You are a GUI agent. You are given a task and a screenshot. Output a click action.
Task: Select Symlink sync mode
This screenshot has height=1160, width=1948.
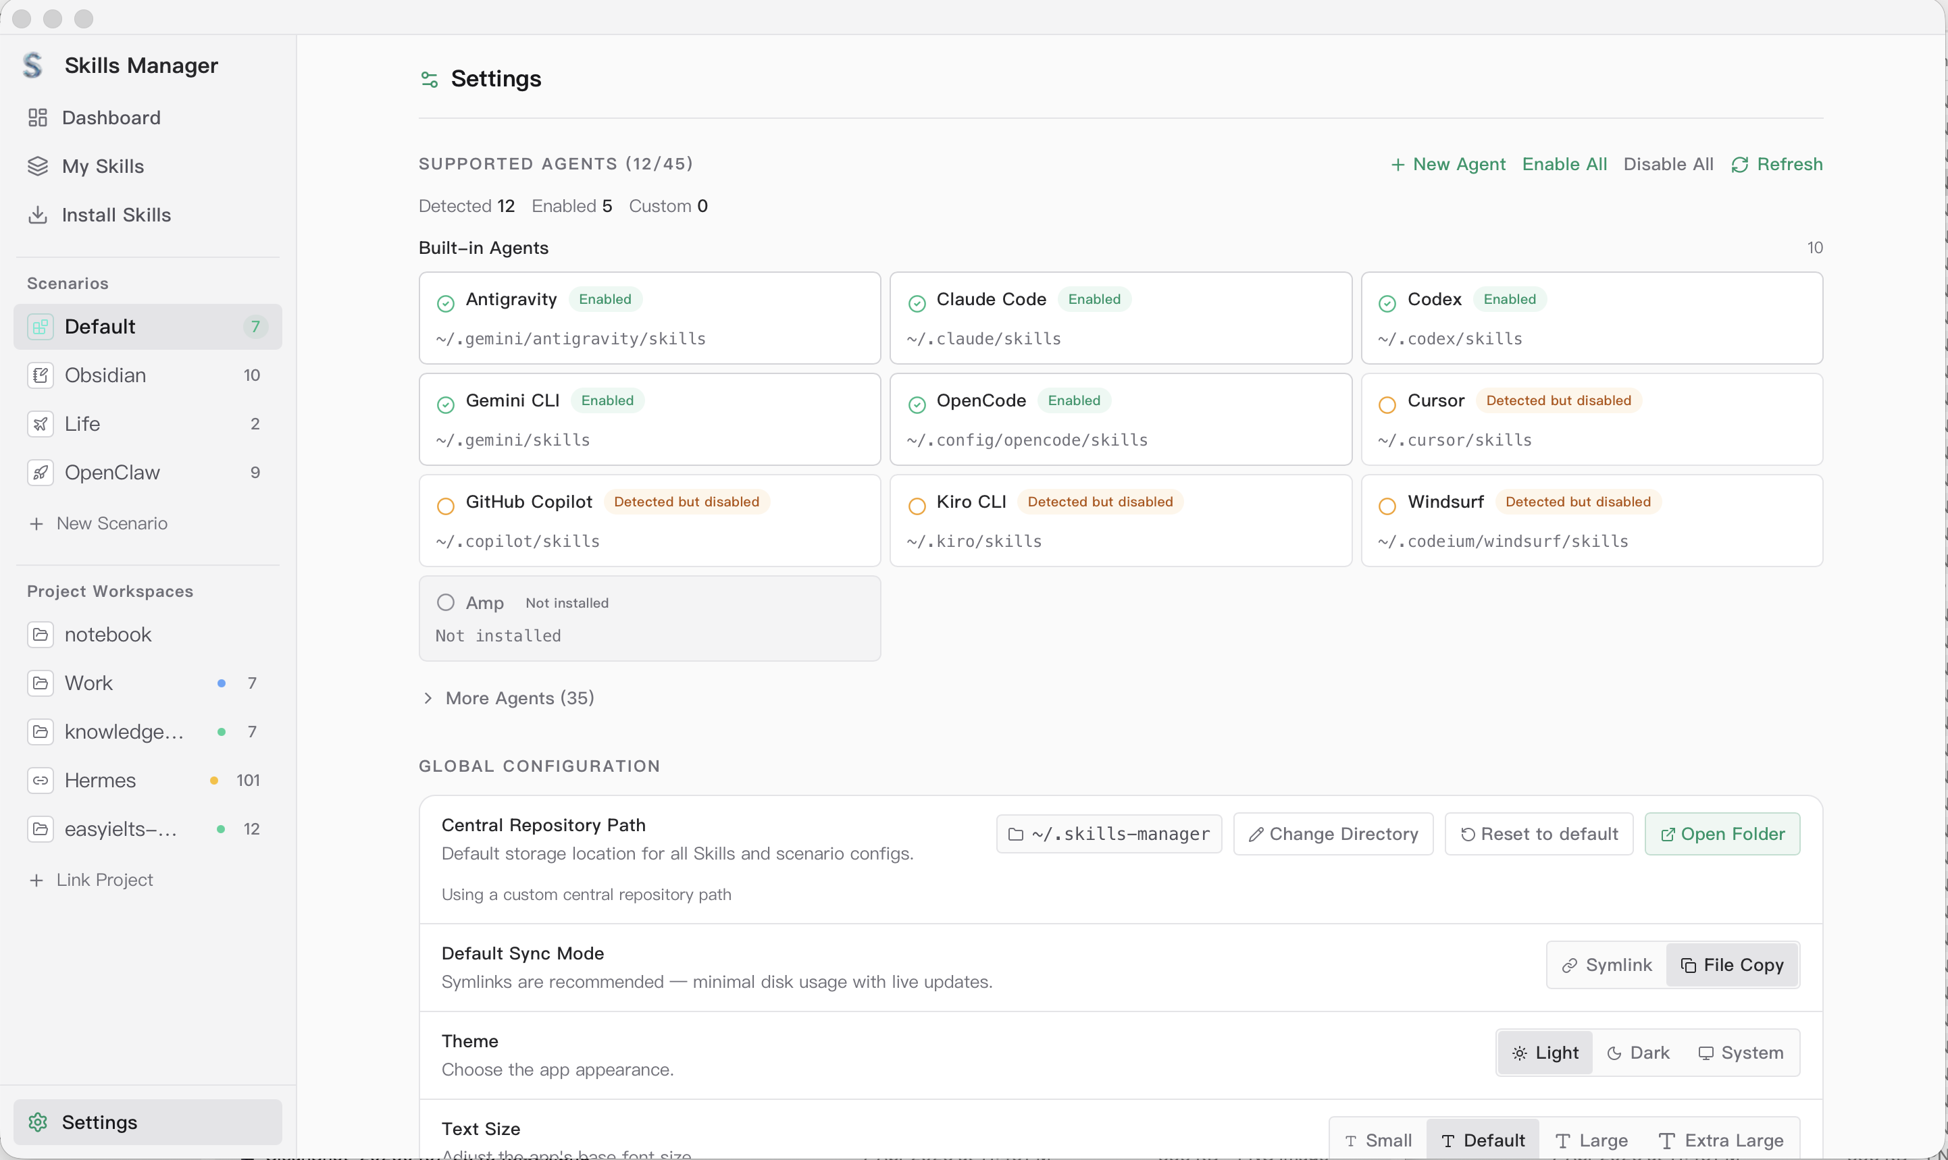[1607, 965]
